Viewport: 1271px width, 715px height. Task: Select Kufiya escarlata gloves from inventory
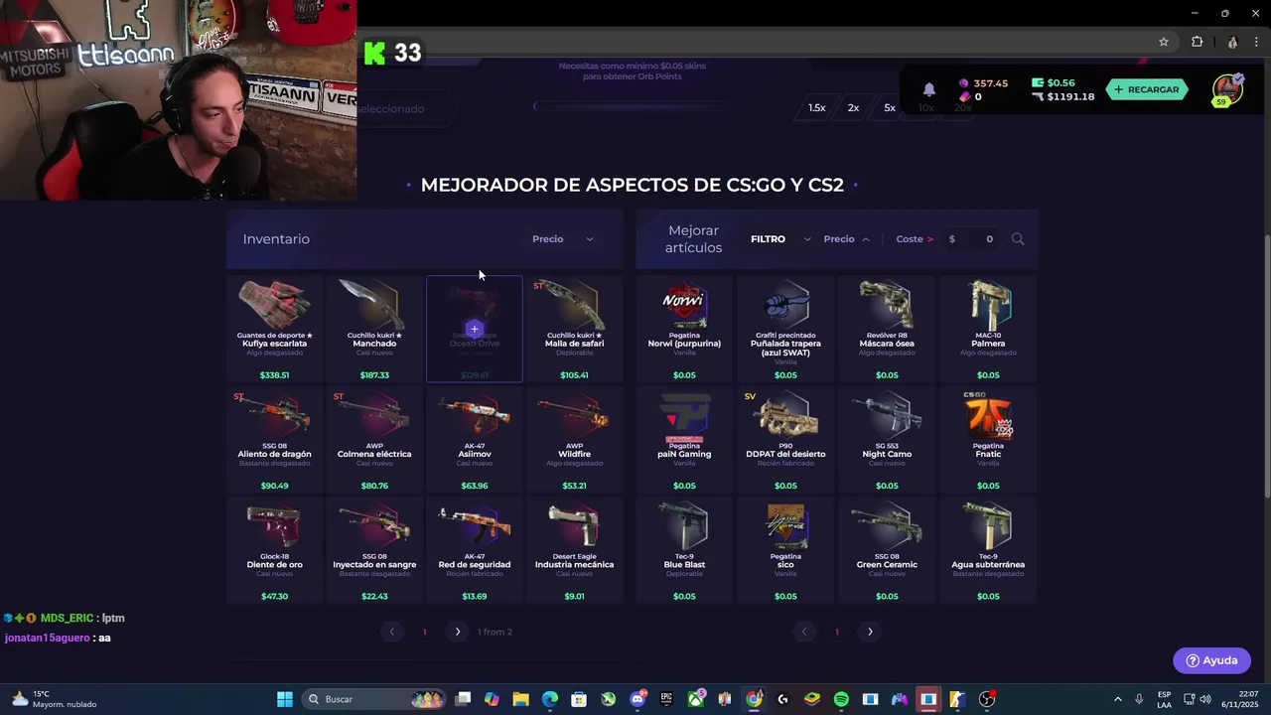point(274,329)
